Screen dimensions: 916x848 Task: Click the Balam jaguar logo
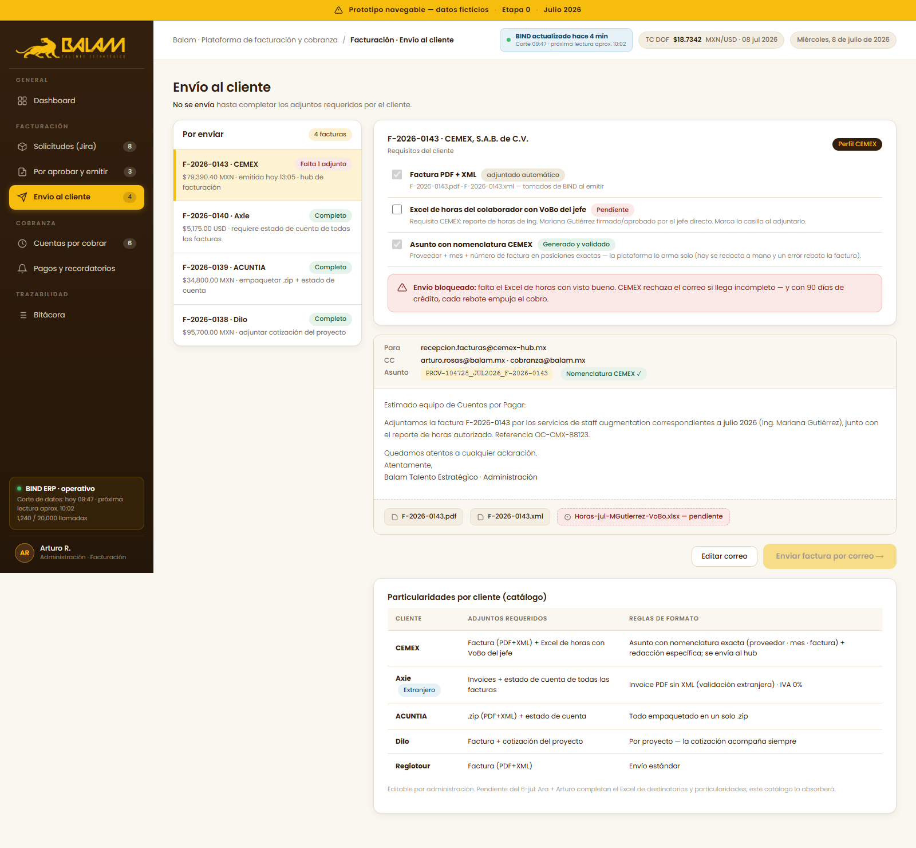coord(70,48)
